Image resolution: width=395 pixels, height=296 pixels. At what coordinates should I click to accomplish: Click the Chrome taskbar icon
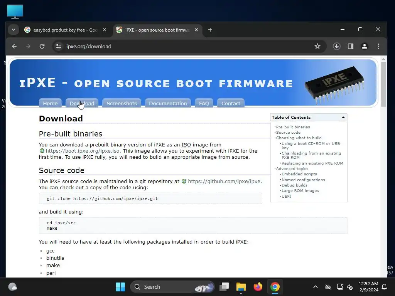pos(275,287)
